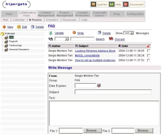Screen dimensions: 166x134
Task: Open the Loading Windows Address Book message
Action: tap(95, 51)
